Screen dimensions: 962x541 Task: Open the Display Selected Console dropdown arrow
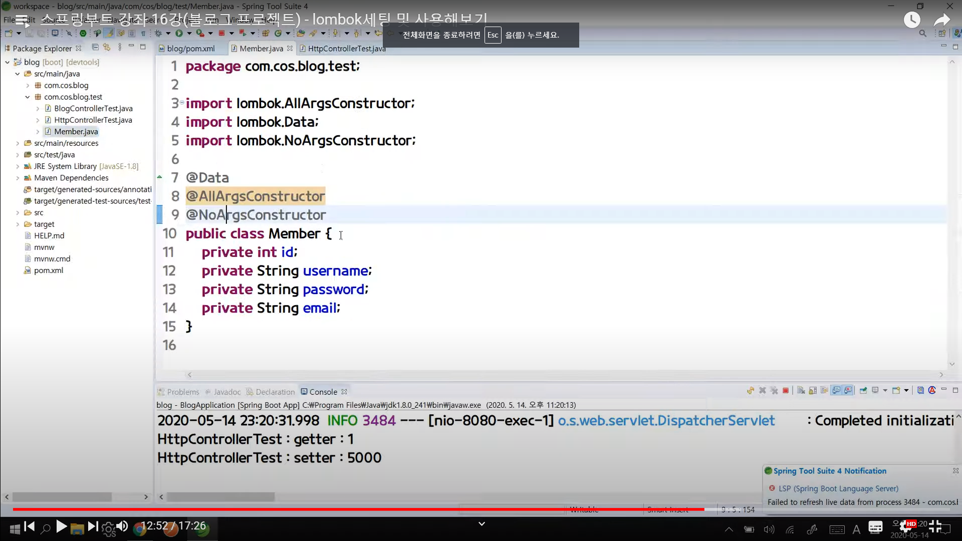[x=885, y=391]
